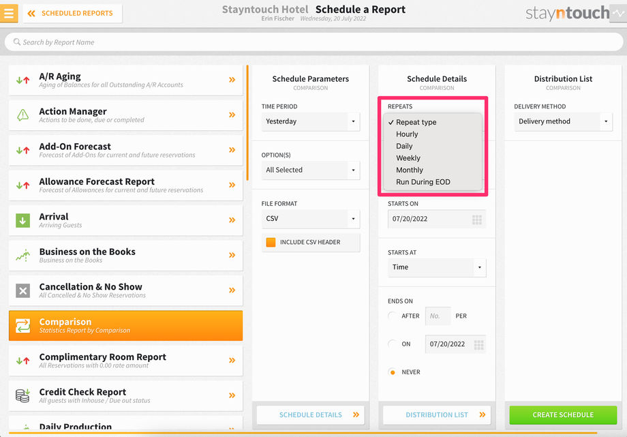Click the search magnifier icon

click(x=17, y=42)
